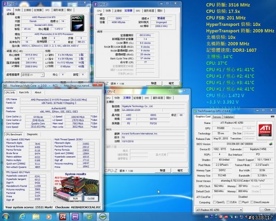Screen dimensions: 276x221
Task: Click the Nuclearus Multi Core title bar icon
Action: 5,85
